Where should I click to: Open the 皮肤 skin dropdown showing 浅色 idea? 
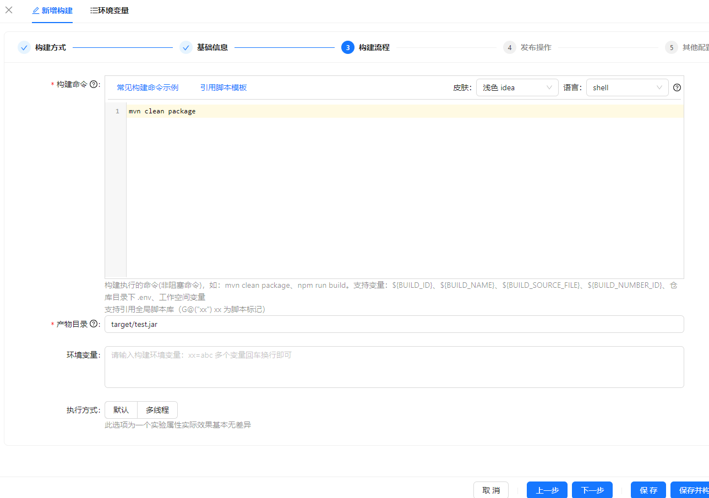click(517, 87)
